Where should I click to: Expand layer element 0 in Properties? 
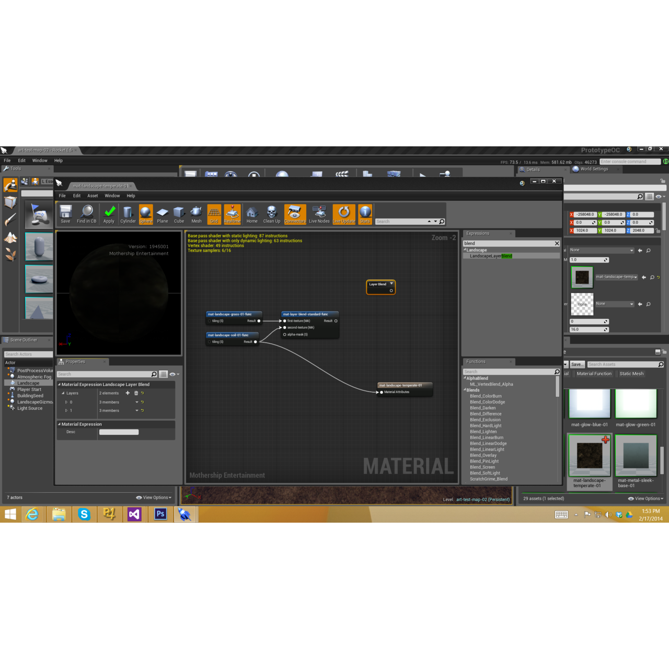(x=66, y=402)
